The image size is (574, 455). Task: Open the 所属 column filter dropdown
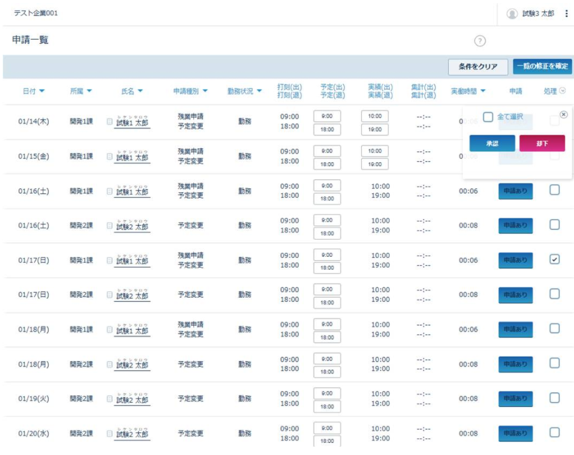pyautogui.click(x=89, y=91)
